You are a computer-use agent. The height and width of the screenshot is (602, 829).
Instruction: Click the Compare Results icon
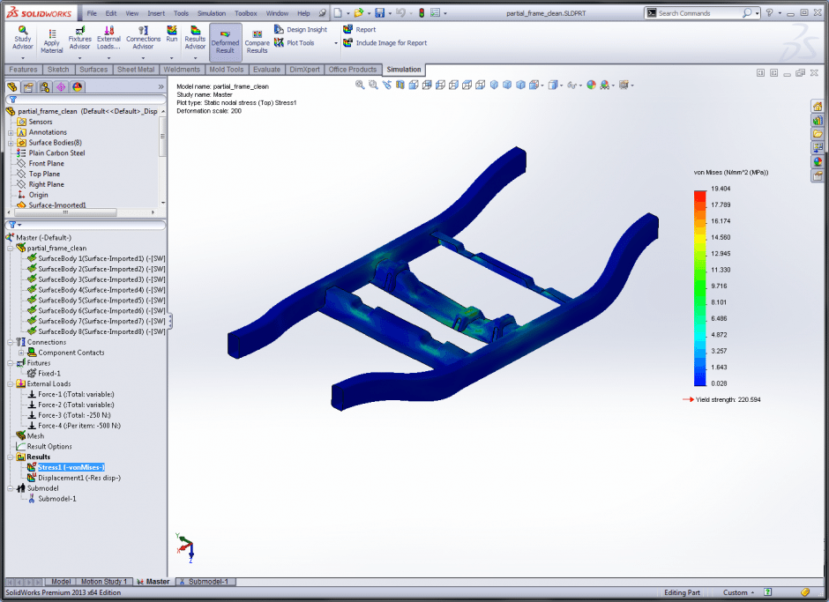(257, 40)
